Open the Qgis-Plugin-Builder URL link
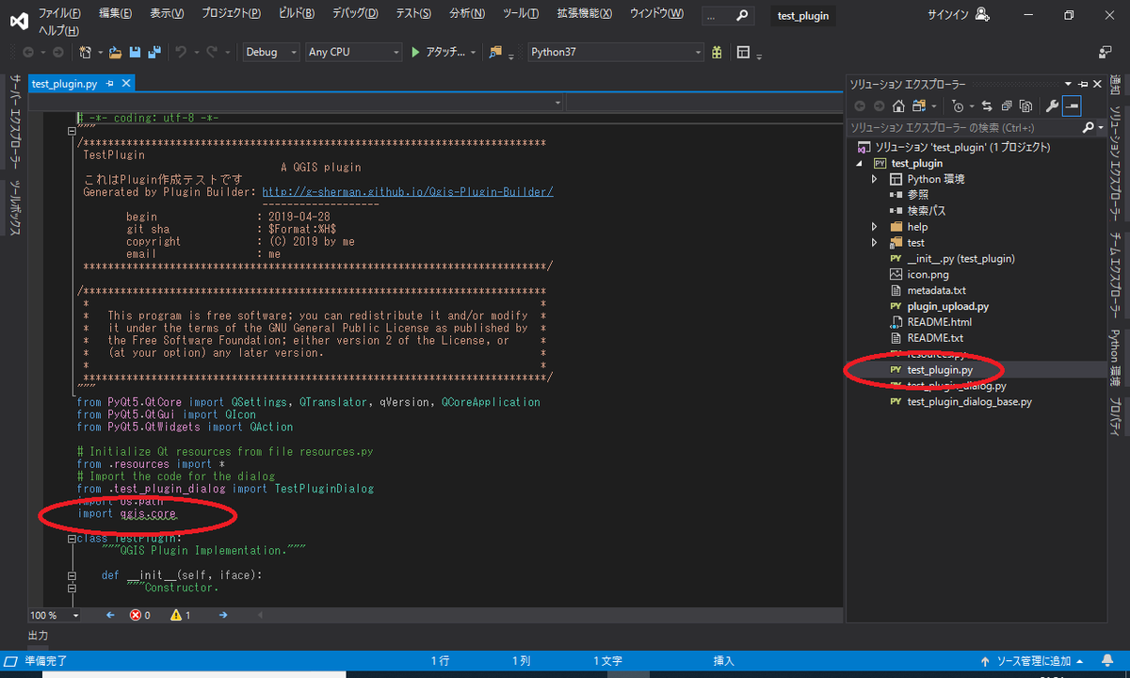 coord(408,191)
